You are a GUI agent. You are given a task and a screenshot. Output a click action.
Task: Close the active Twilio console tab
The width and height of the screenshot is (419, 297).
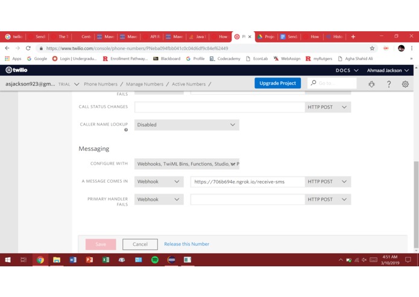coord(250,37)
